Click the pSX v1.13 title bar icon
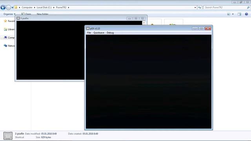 (88, 29)
